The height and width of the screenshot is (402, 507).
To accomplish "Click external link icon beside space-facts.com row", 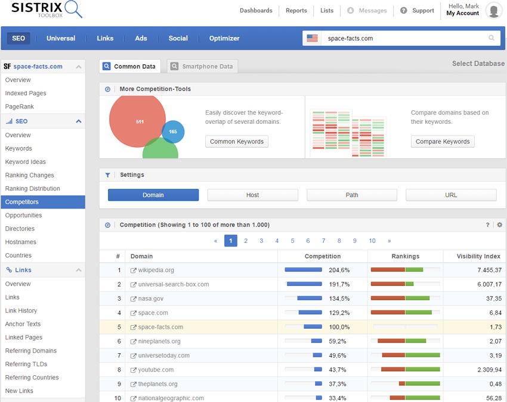I will tap(133, 327).
